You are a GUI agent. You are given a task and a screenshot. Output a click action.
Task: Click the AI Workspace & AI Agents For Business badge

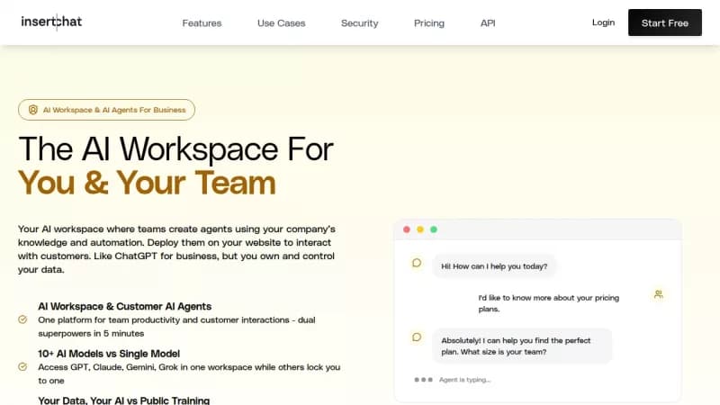point(106,110)
